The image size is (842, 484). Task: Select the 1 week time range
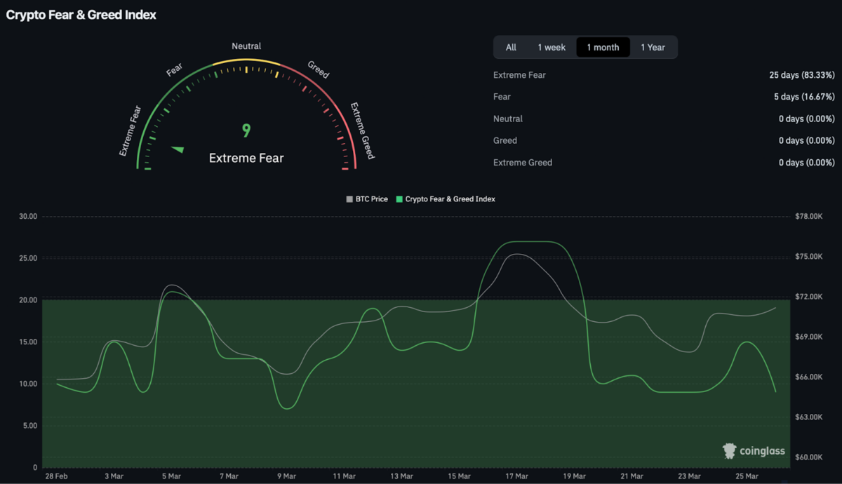pos(552,47)
